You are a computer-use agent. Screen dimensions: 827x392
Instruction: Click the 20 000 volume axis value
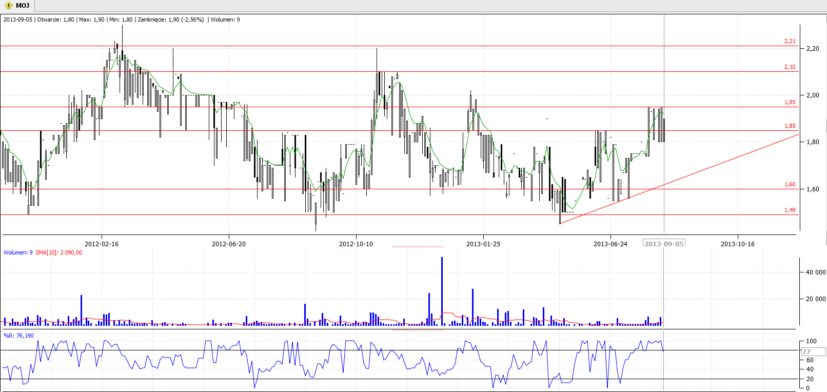816,299
